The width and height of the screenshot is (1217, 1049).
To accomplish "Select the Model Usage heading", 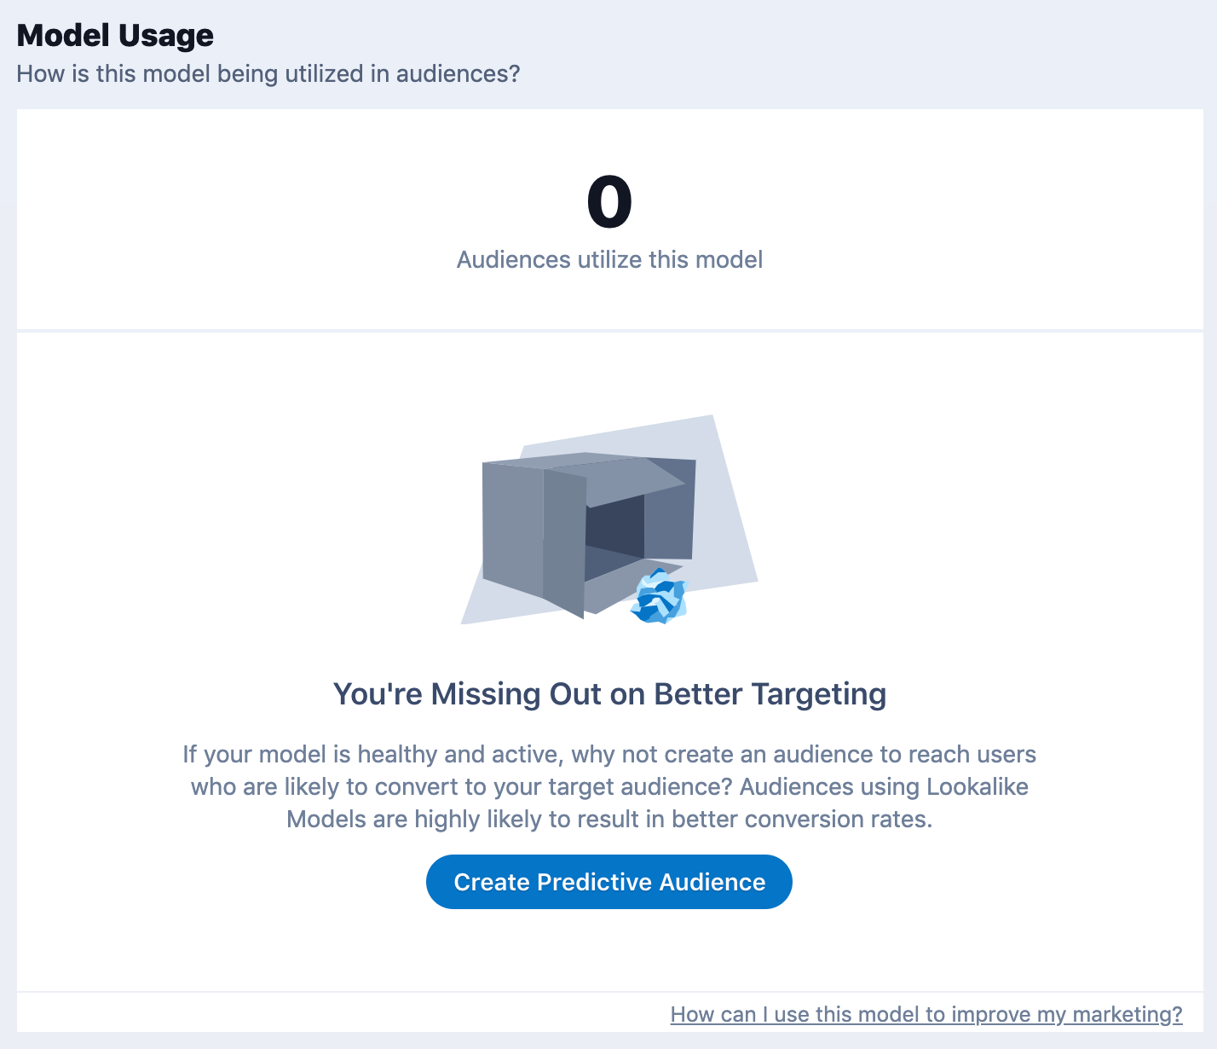I will point(115,36).
